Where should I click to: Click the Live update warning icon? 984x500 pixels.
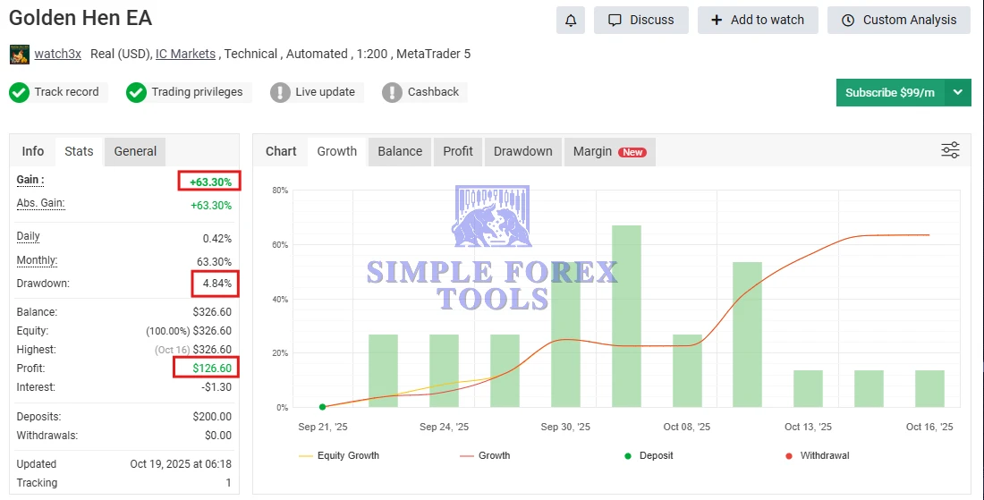pos(280,92)
